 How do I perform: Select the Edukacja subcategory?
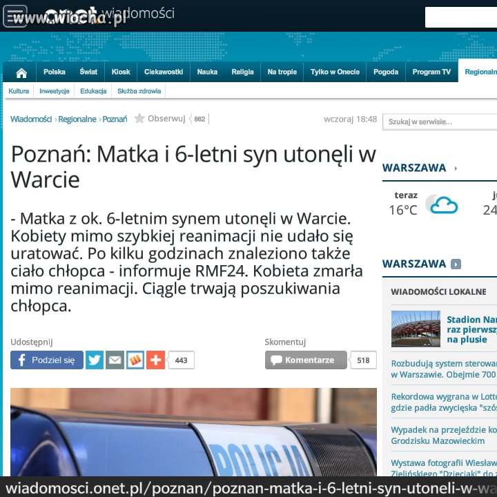pos(93,91)
